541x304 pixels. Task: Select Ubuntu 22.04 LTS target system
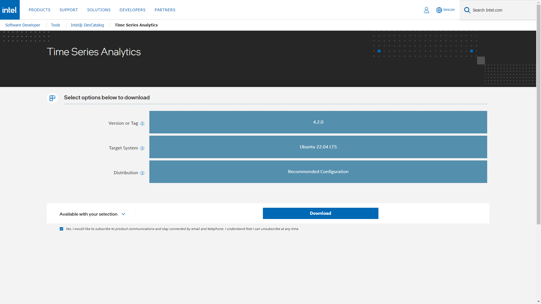(318, 147)
